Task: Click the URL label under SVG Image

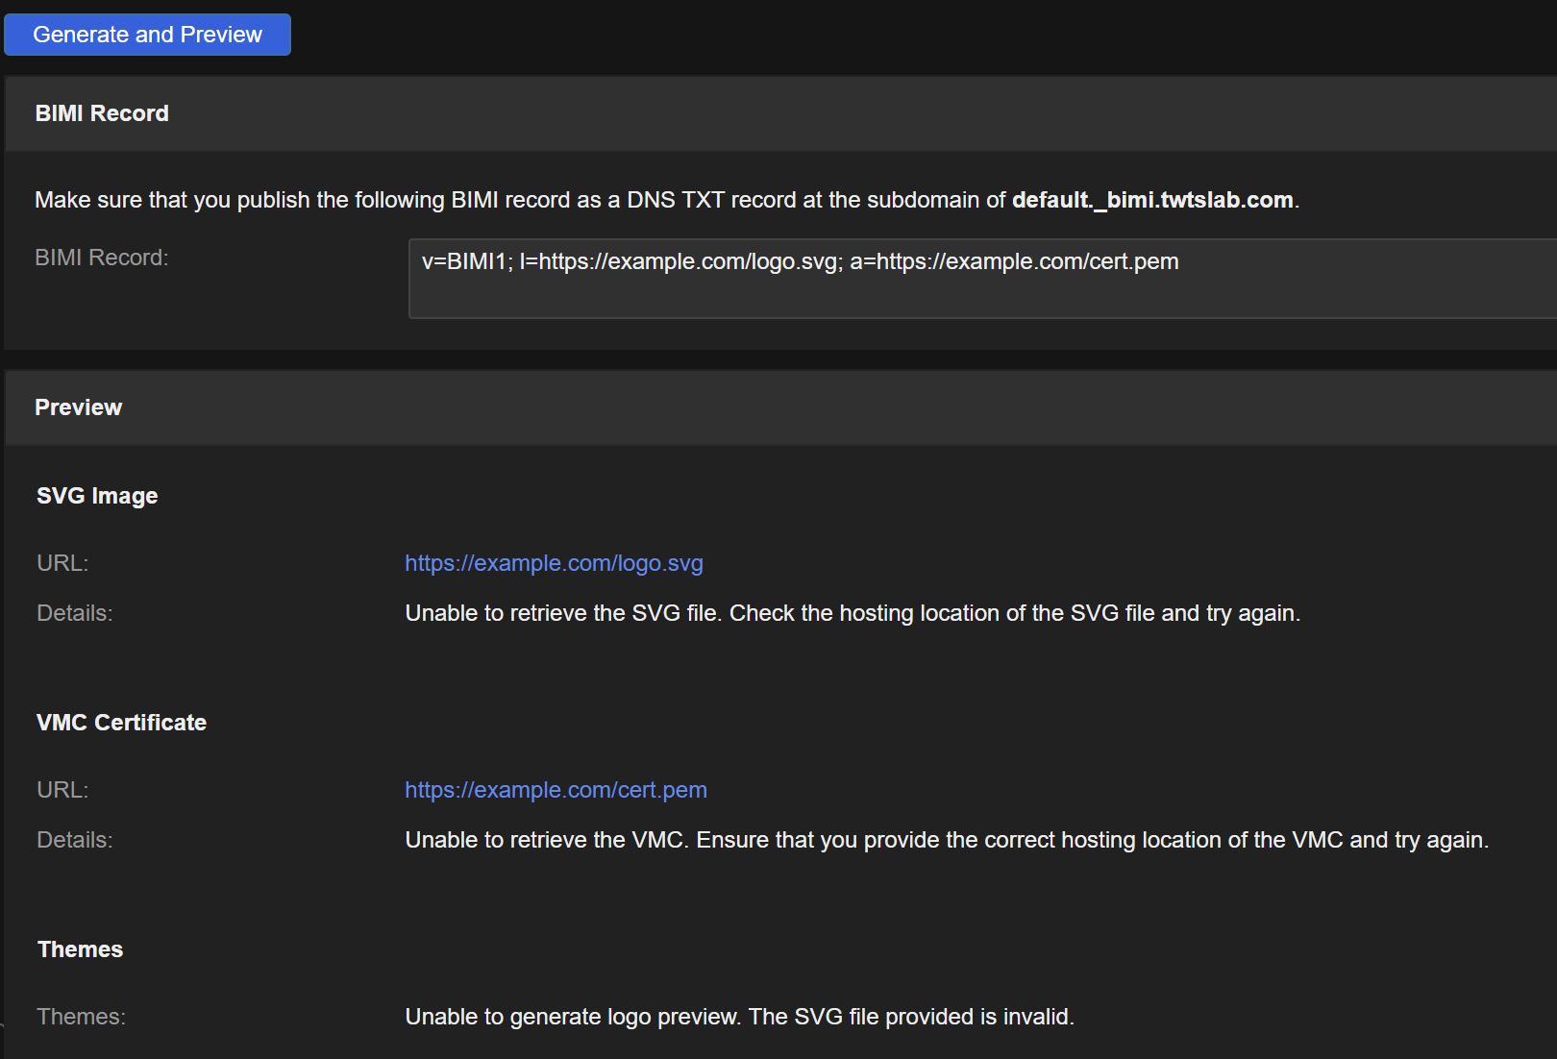Action: 62,563
